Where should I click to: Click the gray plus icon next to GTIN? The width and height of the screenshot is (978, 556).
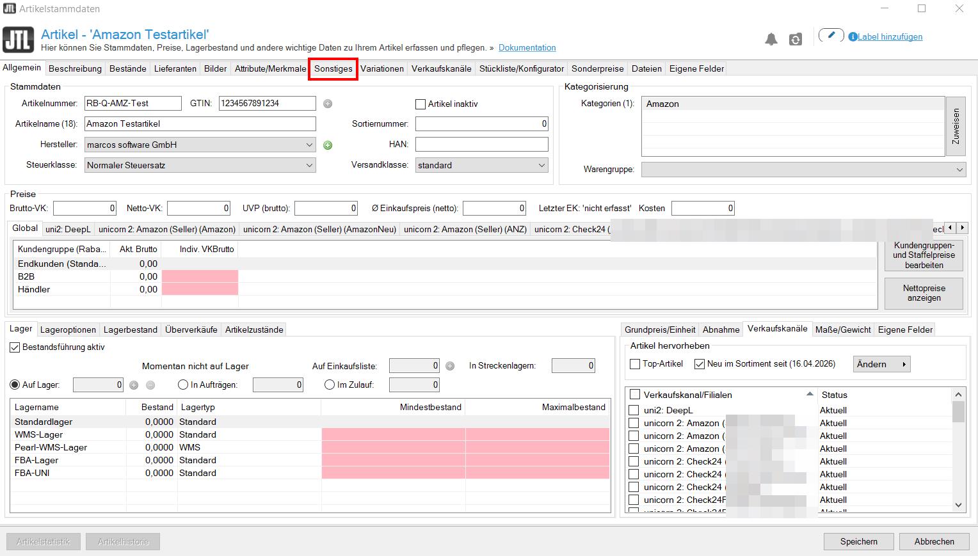(328, 104)
